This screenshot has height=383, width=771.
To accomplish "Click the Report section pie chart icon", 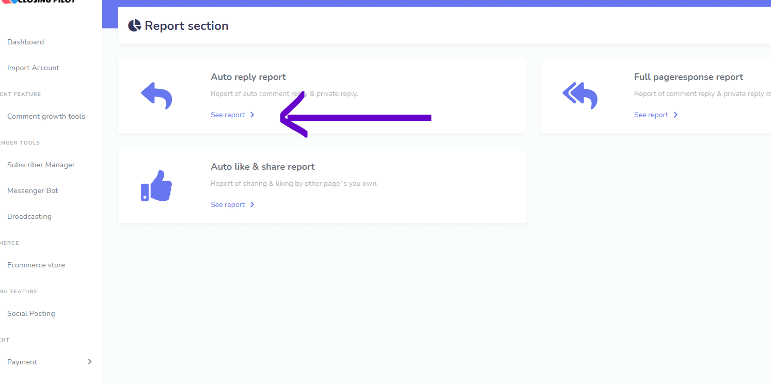I will 134,26.
